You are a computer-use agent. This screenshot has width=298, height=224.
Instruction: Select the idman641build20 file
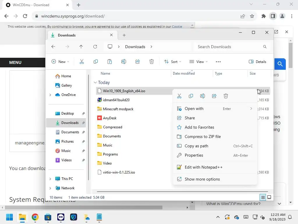[116, 100]
